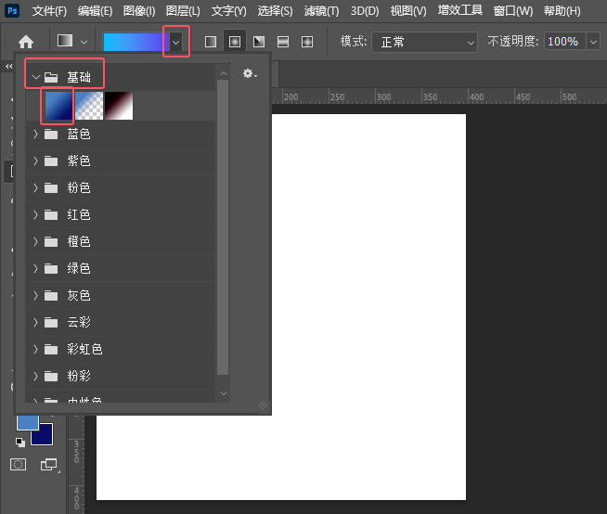This screenshot has width=607, height=514.
Task: Select the Reflected gradient type
Action: point(283,42)
